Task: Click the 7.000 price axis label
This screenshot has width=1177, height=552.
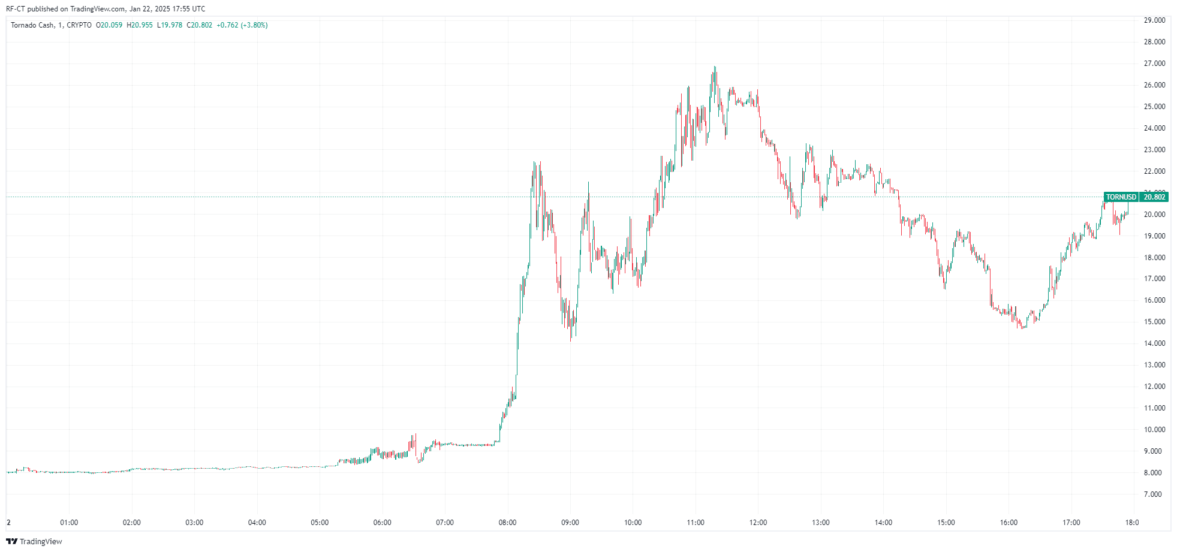Action: point(1154,494)
